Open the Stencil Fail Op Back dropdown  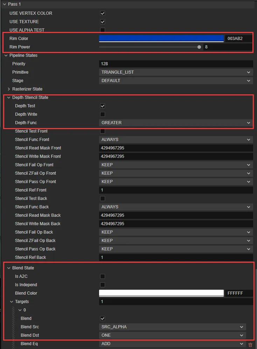point(176,232)
